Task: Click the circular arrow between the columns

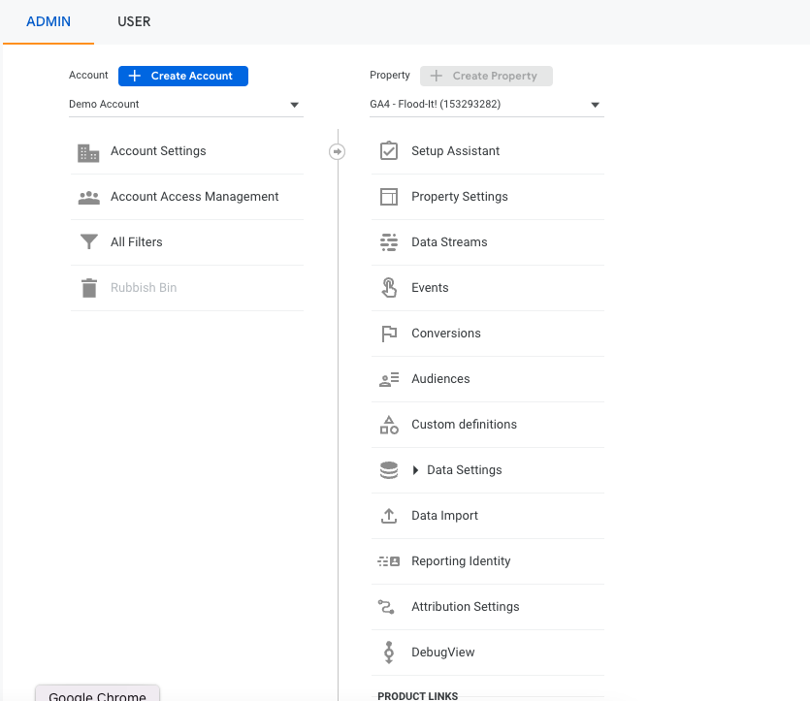Action: 338,152
